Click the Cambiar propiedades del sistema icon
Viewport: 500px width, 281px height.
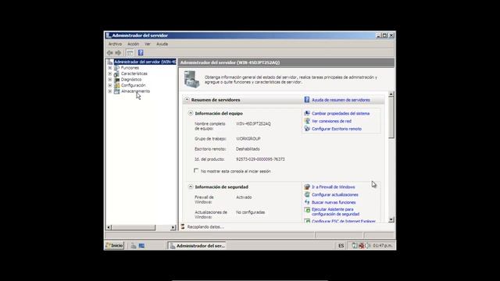click(307, 113)
